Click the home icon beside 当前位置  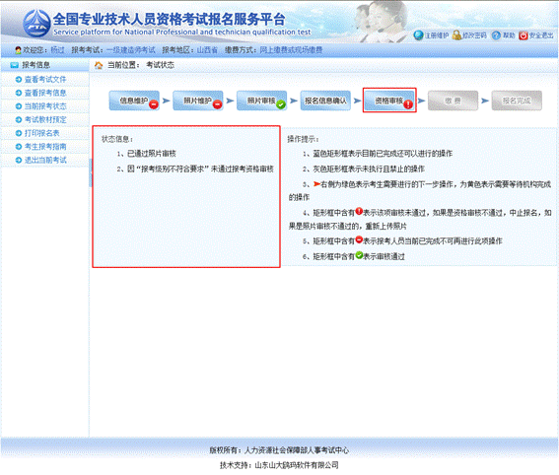(x=99, y=65)
